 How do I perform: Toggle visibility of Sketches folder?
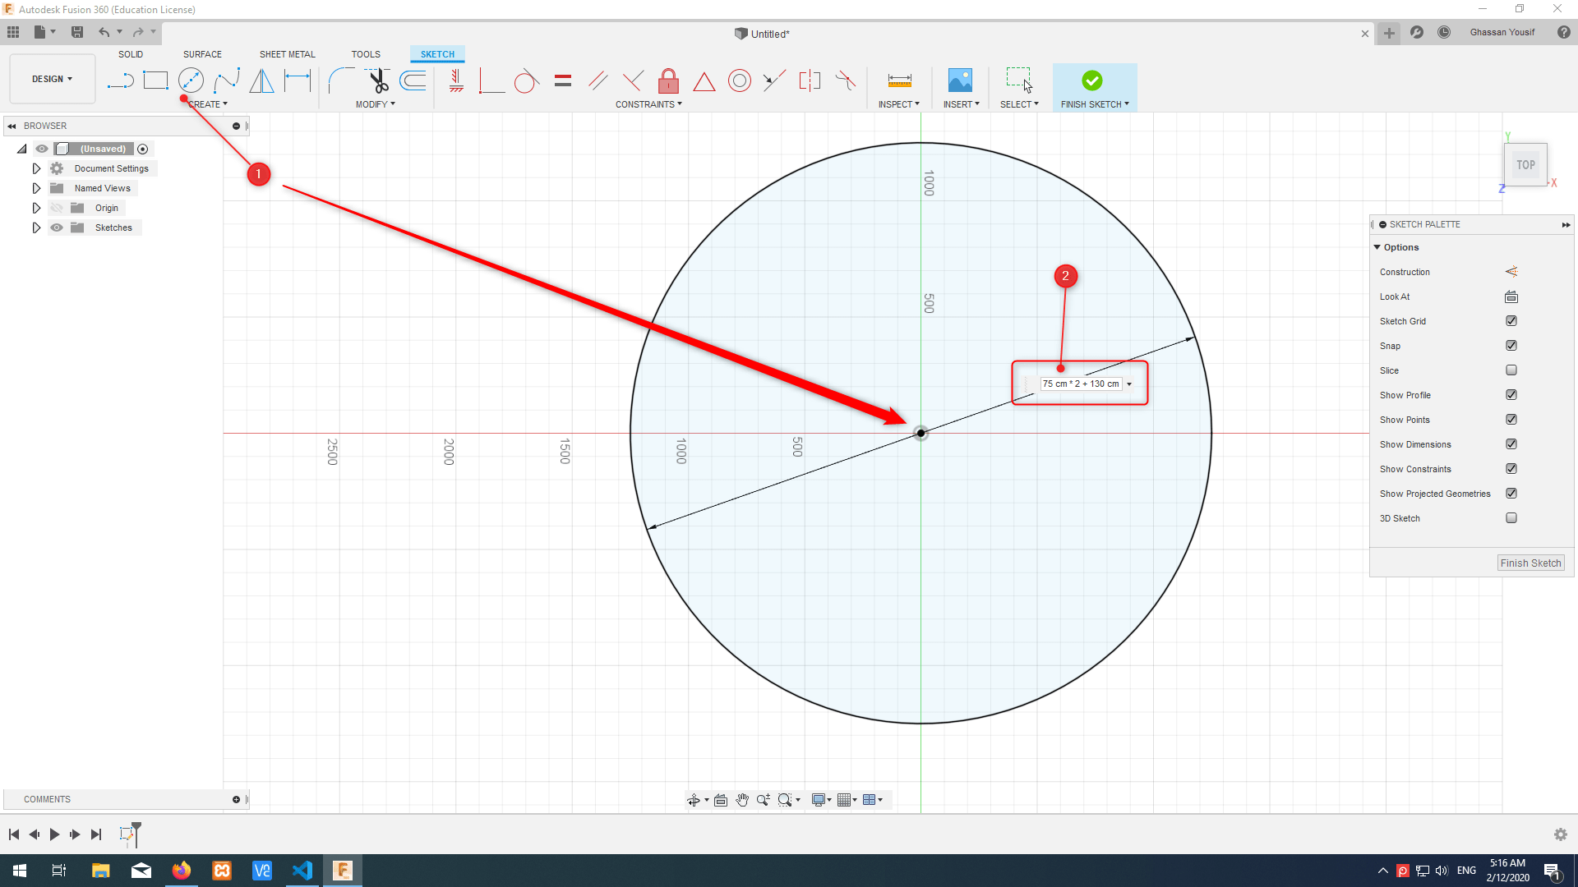coord(57,227)
